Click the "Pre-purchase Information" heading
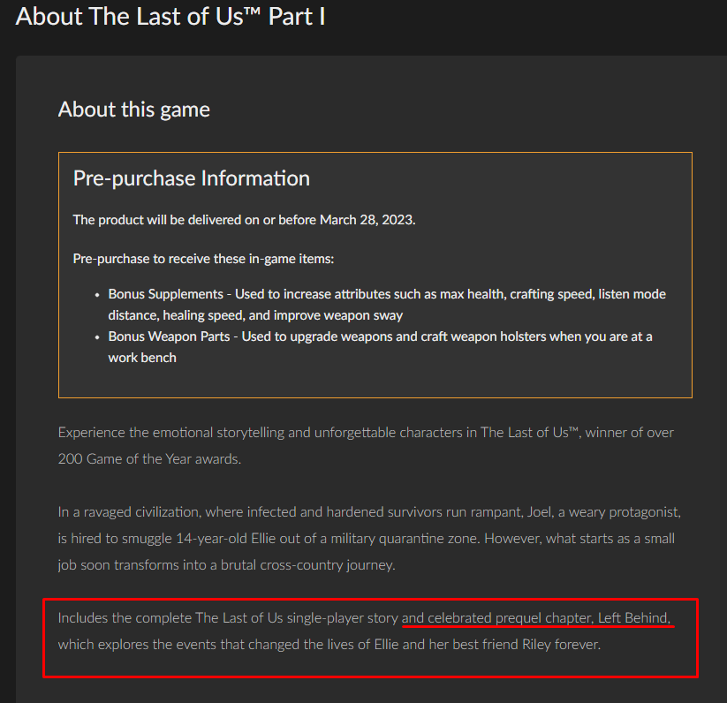The image size is (727, 703). pos(192,179)
